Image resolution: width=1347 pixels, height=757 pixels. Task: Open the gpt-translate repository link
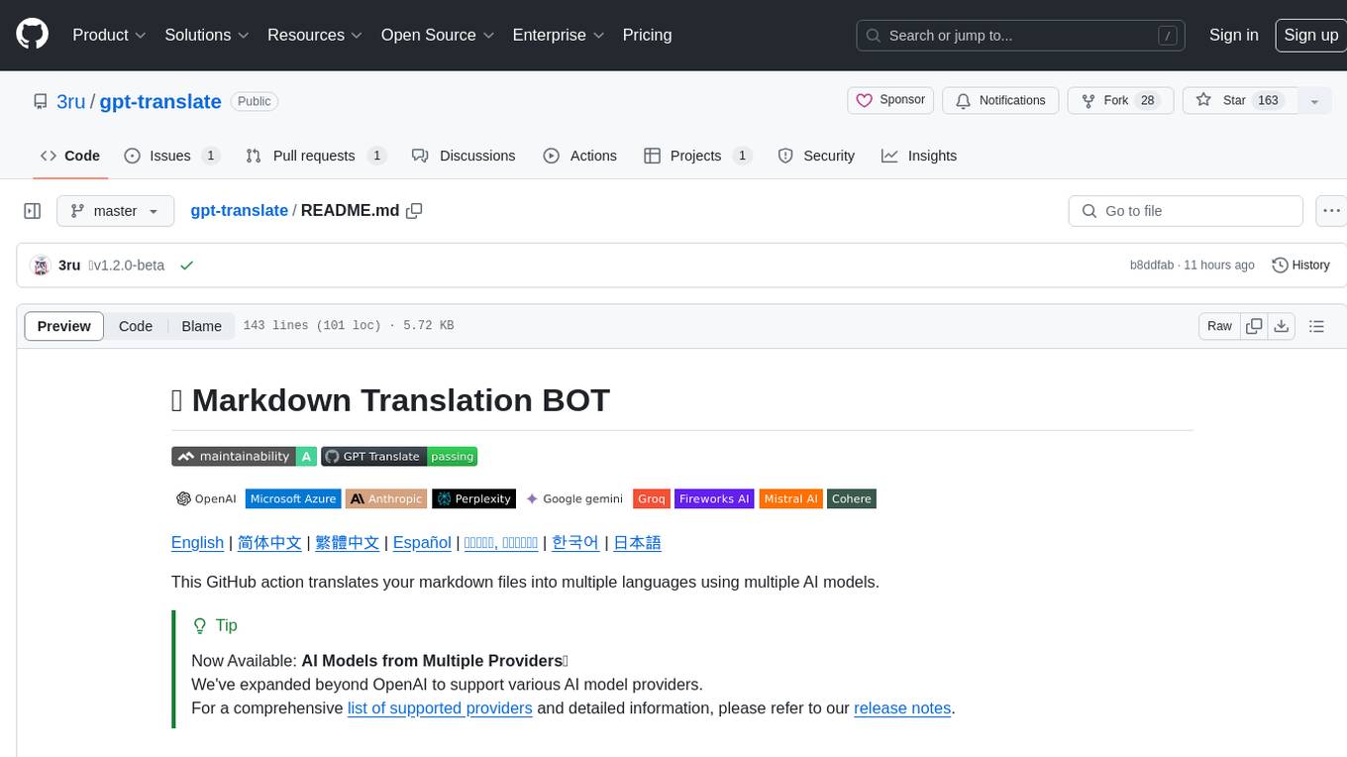click(160, 101)
